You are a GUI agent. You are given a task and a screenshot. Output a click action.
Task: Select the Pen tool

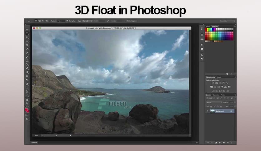[27, 84]
